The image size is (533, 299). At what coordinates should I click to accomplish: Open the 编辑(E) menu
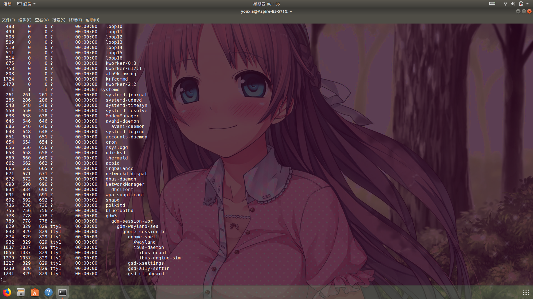25,20
